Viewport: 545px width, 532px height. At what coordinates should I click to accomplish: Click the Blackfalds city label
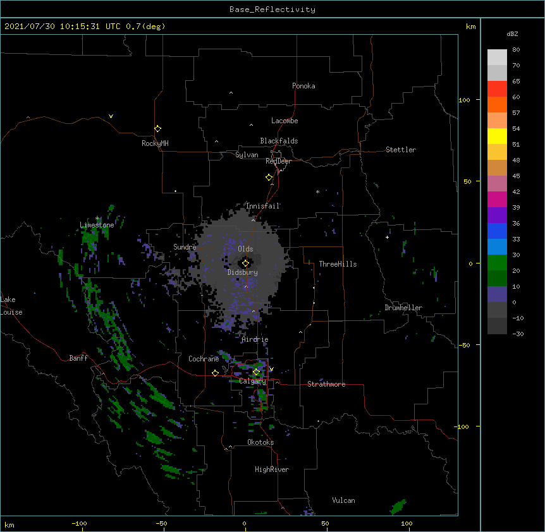click(279, 141)
